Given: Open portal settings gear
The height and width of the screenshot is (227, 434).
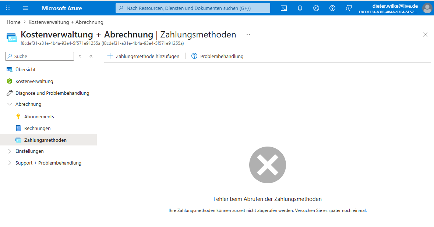Looking at the screenshot, I should pyautogui.click(x=316, y=8).
